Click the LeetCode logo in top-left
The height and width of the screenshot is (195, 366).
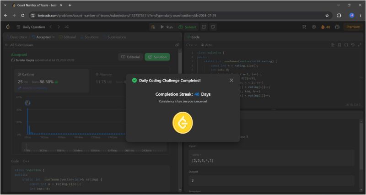coord(8,27)
